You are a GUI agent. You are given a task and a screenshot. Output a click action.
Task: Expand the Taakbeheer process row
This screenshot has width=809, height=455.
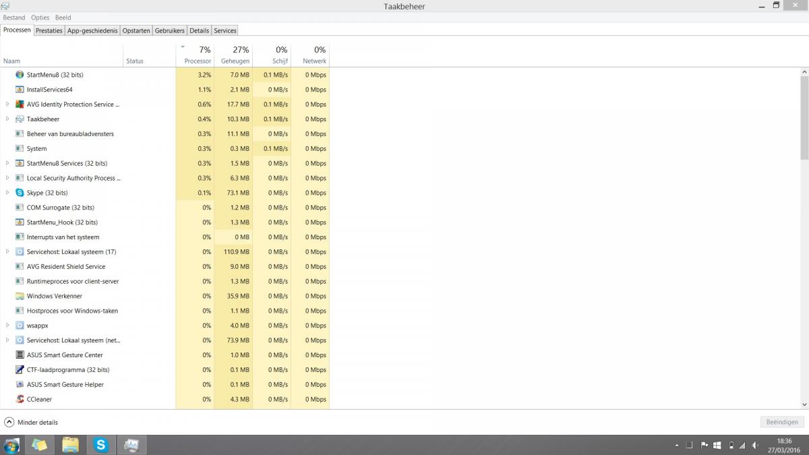(7, 119)
